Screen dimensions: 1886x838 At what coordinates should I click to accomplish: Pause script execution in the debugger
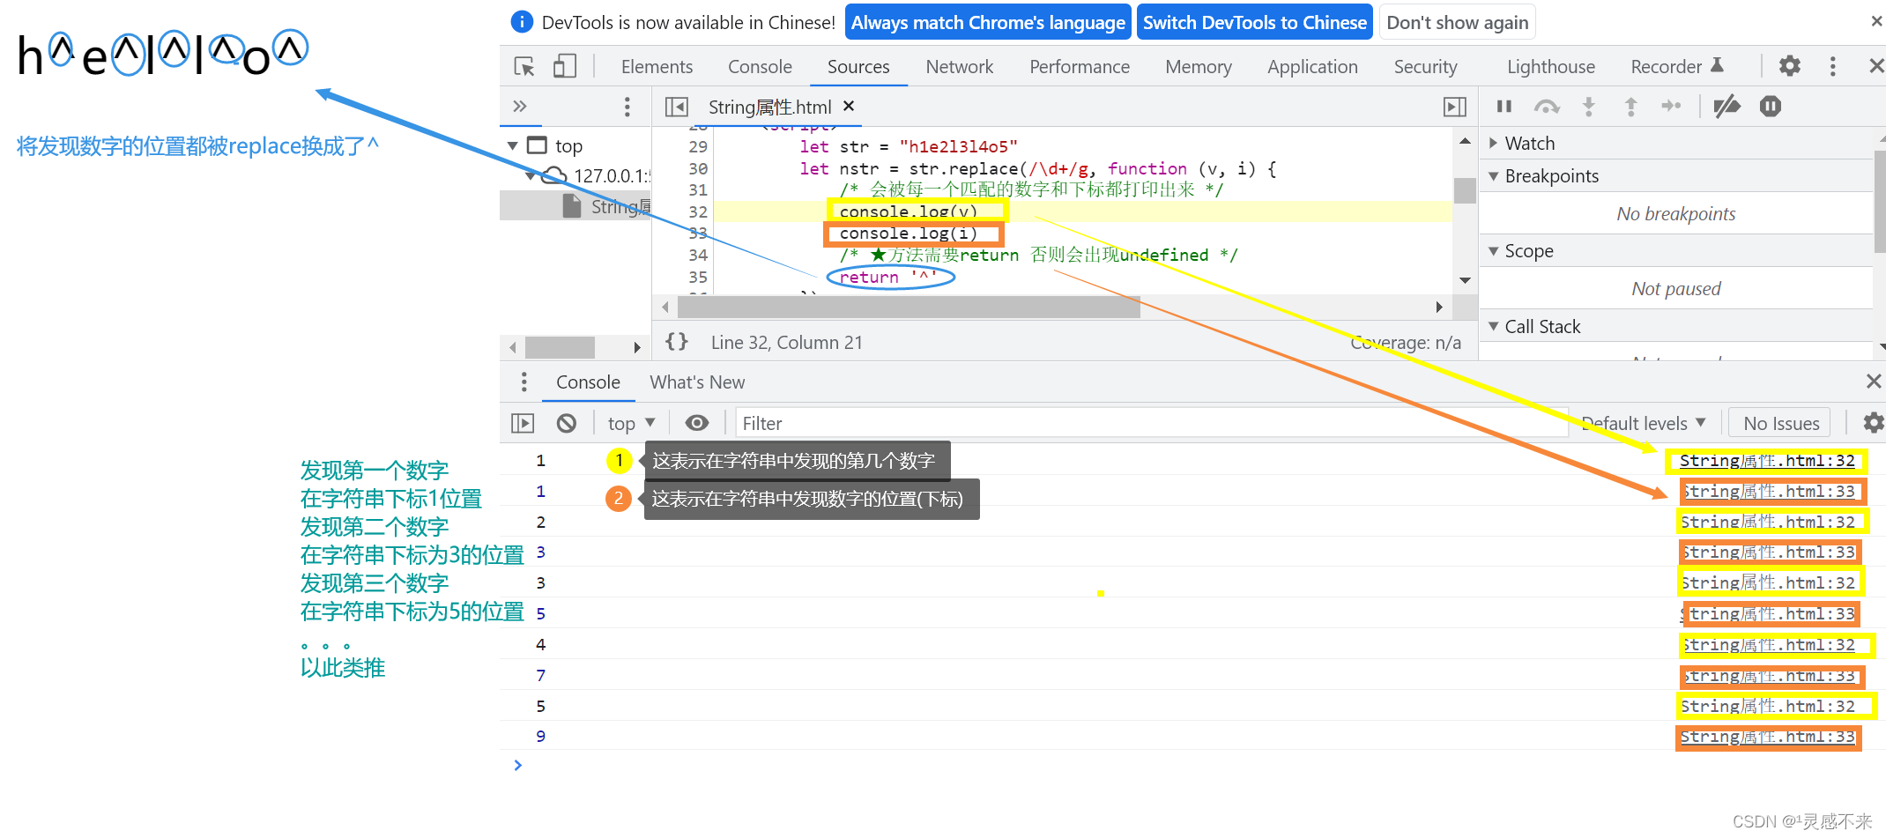(1504, 106)
